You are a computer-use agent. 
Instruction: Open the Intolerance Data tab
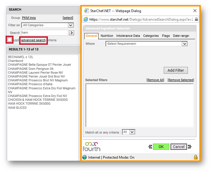pos(128,36)
